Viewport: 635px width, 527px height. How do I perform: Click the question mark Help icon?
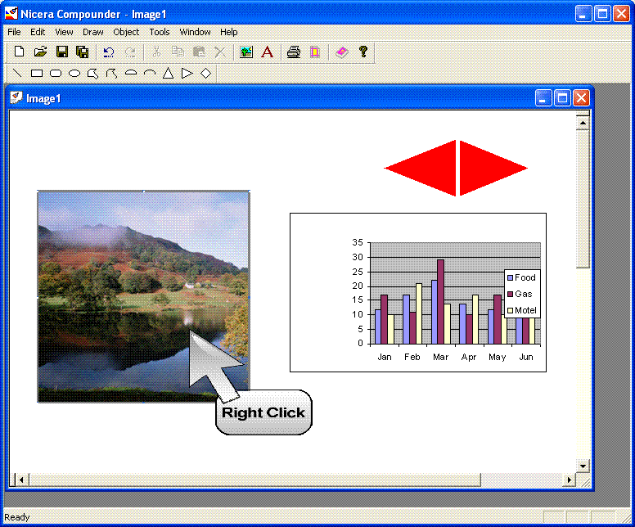363,52
